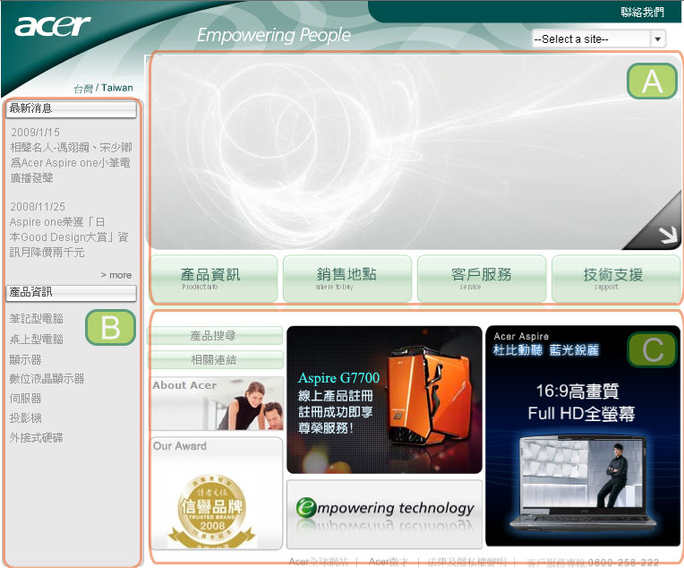Select 伺服器 in product list

[x=25, y=398]
